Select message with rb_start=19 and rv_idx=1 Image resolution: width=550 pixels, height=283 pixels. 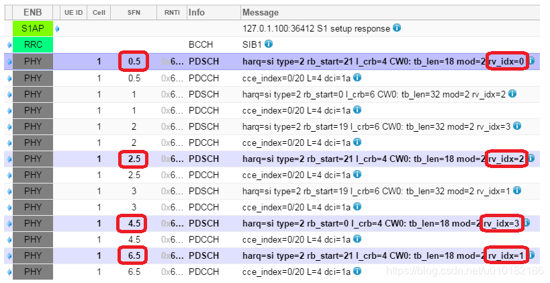pos(376,191)
